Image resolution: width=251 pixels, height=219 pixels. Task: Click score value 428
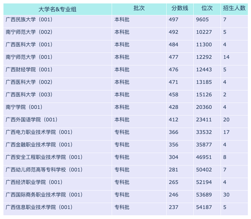pos(174,107)
